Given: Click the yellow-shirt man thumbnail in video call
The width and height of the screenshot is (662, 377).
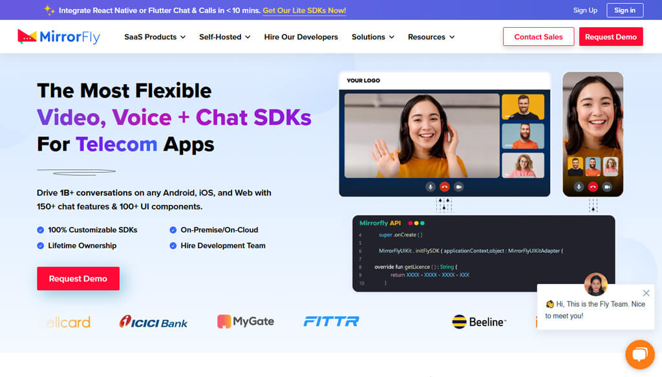Looking at the screenshot, I should 522,107.
